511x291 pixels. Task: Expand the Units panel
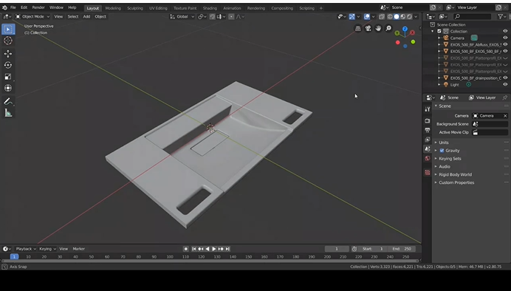444,143
